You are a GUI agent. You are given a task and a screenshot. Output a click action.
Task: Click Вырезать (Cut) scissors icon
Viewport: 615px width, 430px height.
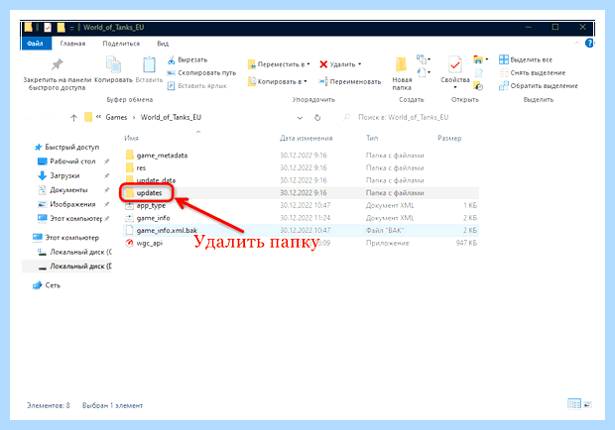tap(171, 59)
